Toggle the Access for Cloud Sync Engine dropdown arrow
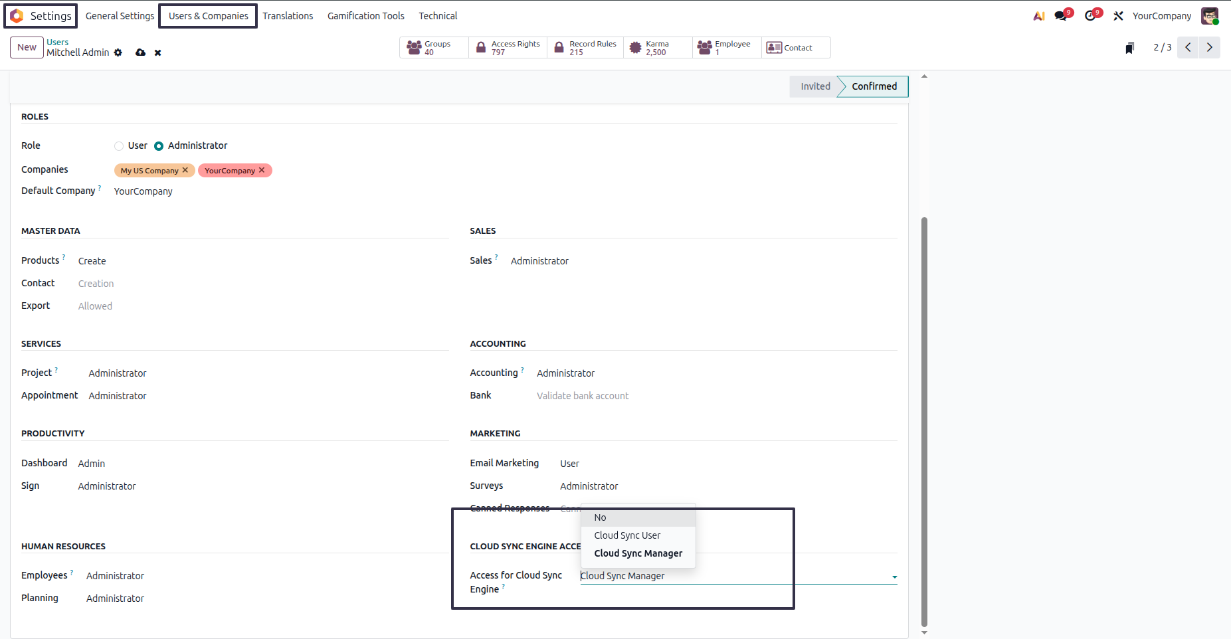Screen dimensions: 1231x639 [x=894, y=577]
